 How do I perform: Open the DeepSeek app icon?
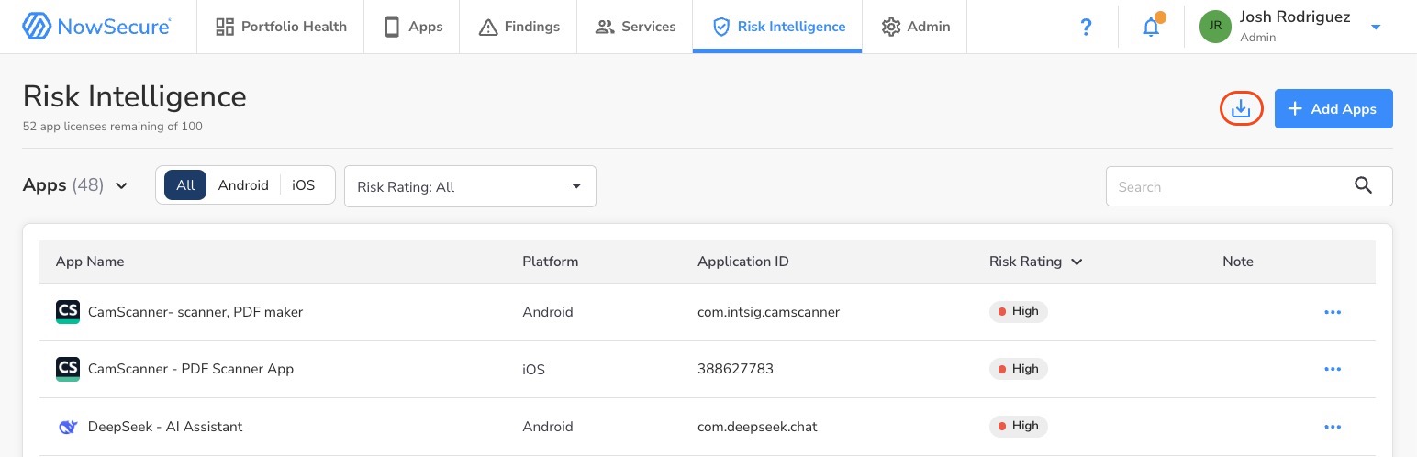(68, 426)
